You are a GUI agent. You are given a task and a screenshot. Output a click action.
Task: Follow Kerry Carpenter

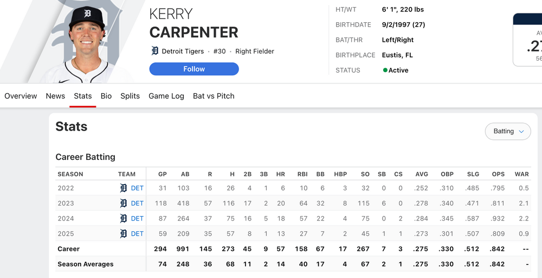[x=194, y=69]
